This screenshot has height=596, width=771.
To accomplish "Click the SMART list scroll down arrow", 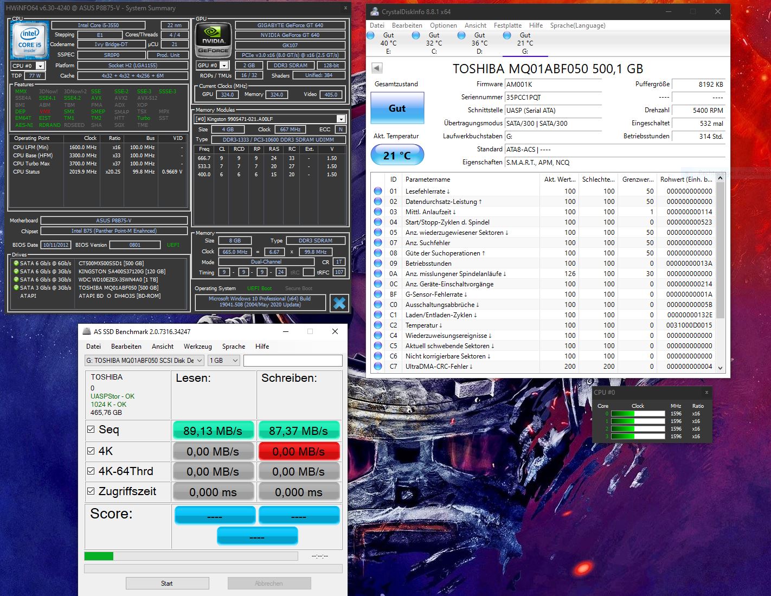I will [720, 367].
